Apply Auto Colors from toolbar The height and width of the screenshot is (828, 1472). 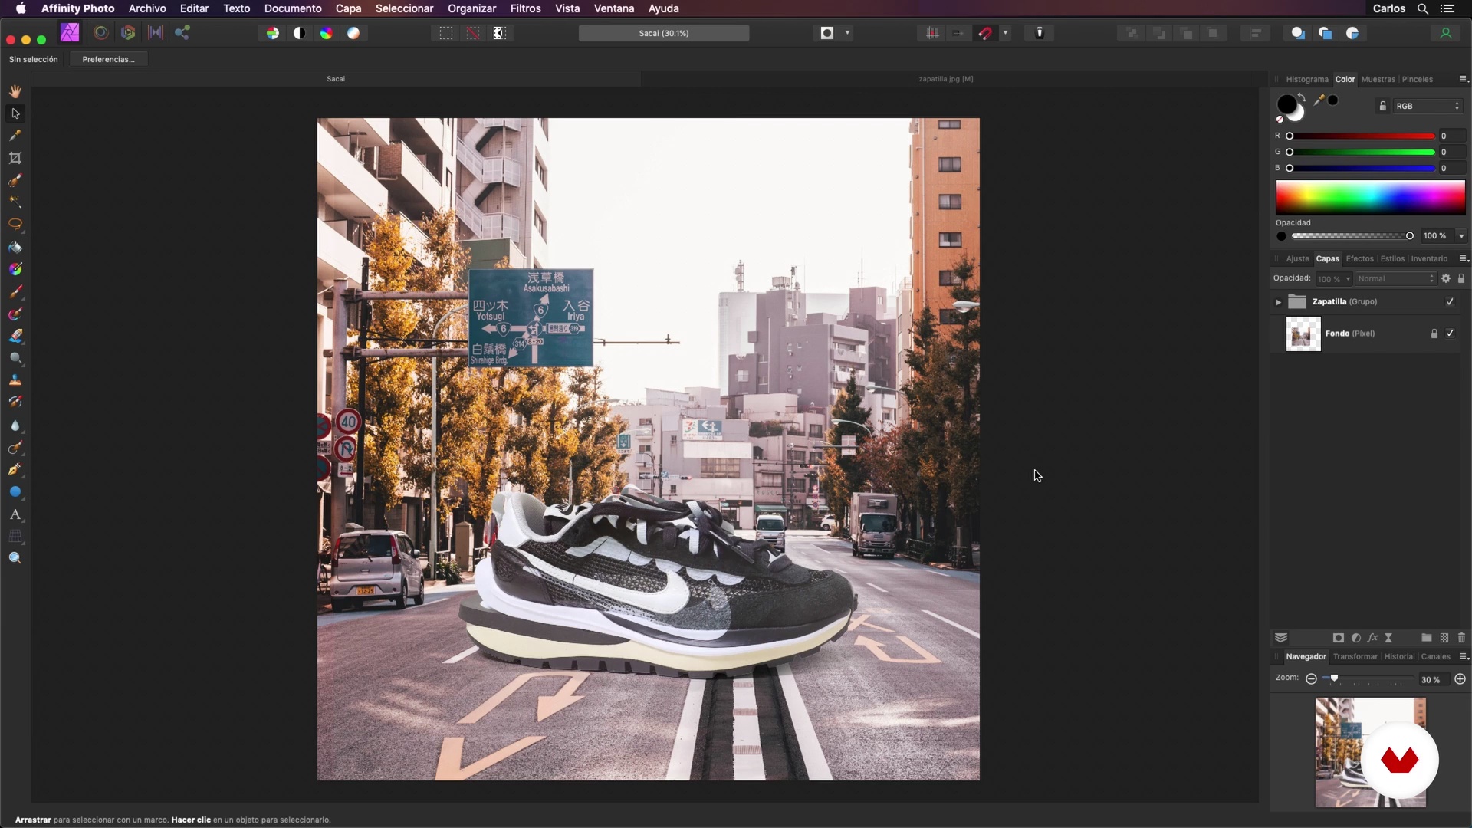click(327, 33)
